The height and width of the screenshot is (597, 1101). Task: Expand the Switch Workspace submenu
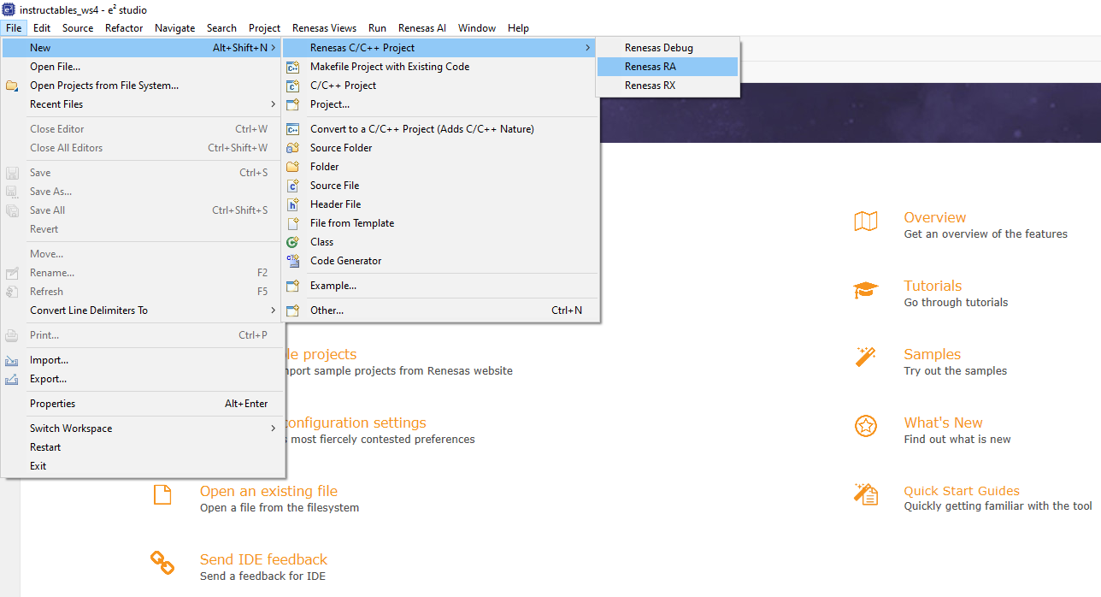(x=142, y=429)
